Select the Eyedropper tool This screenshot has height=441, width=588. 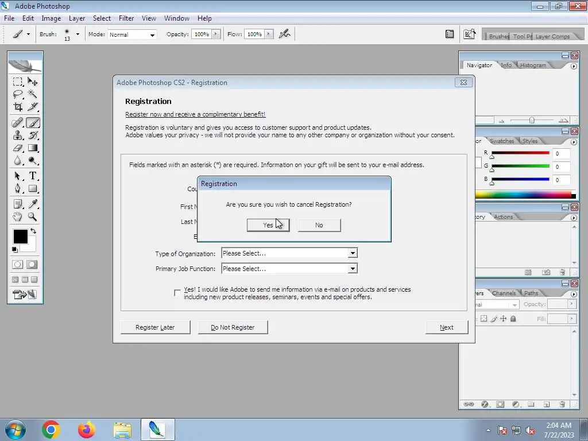pyautogui.click(x=33, y=204)
